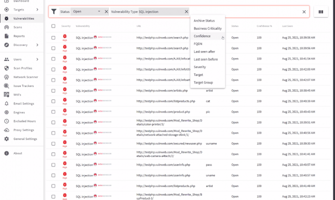
Task: Check the secured/newuser.php row checkbox
Action: click(x=53, y=143)
